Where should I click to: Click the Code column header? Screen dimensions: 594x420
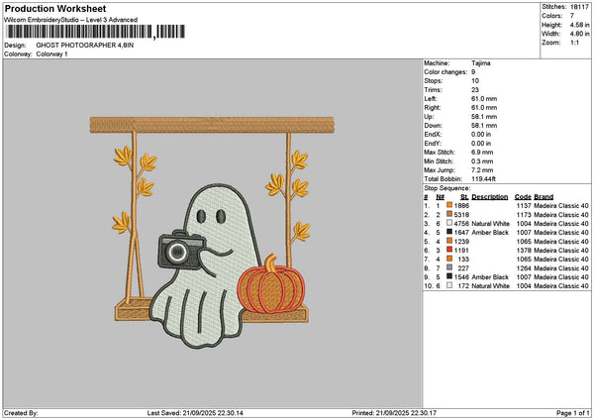point(524,196)
